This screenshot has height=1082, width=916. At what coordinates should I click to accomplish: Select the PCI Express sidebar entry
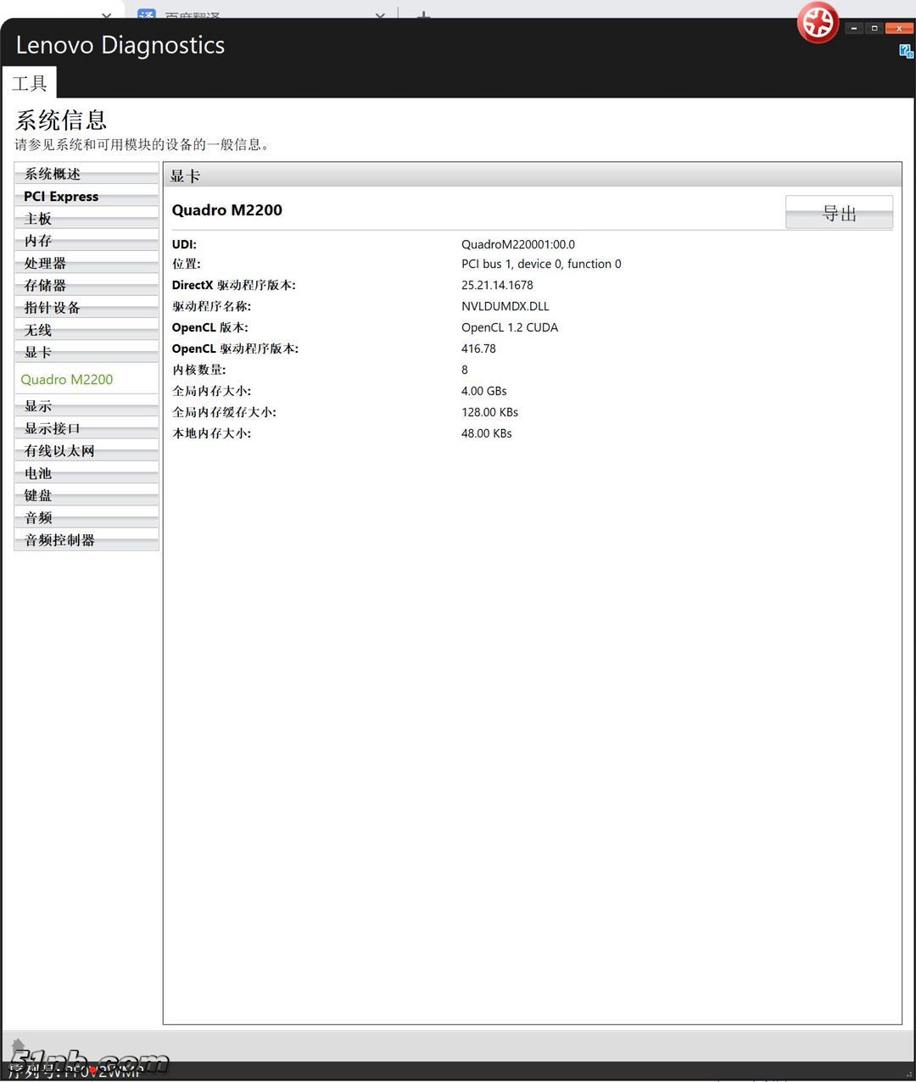coord(59,196)
